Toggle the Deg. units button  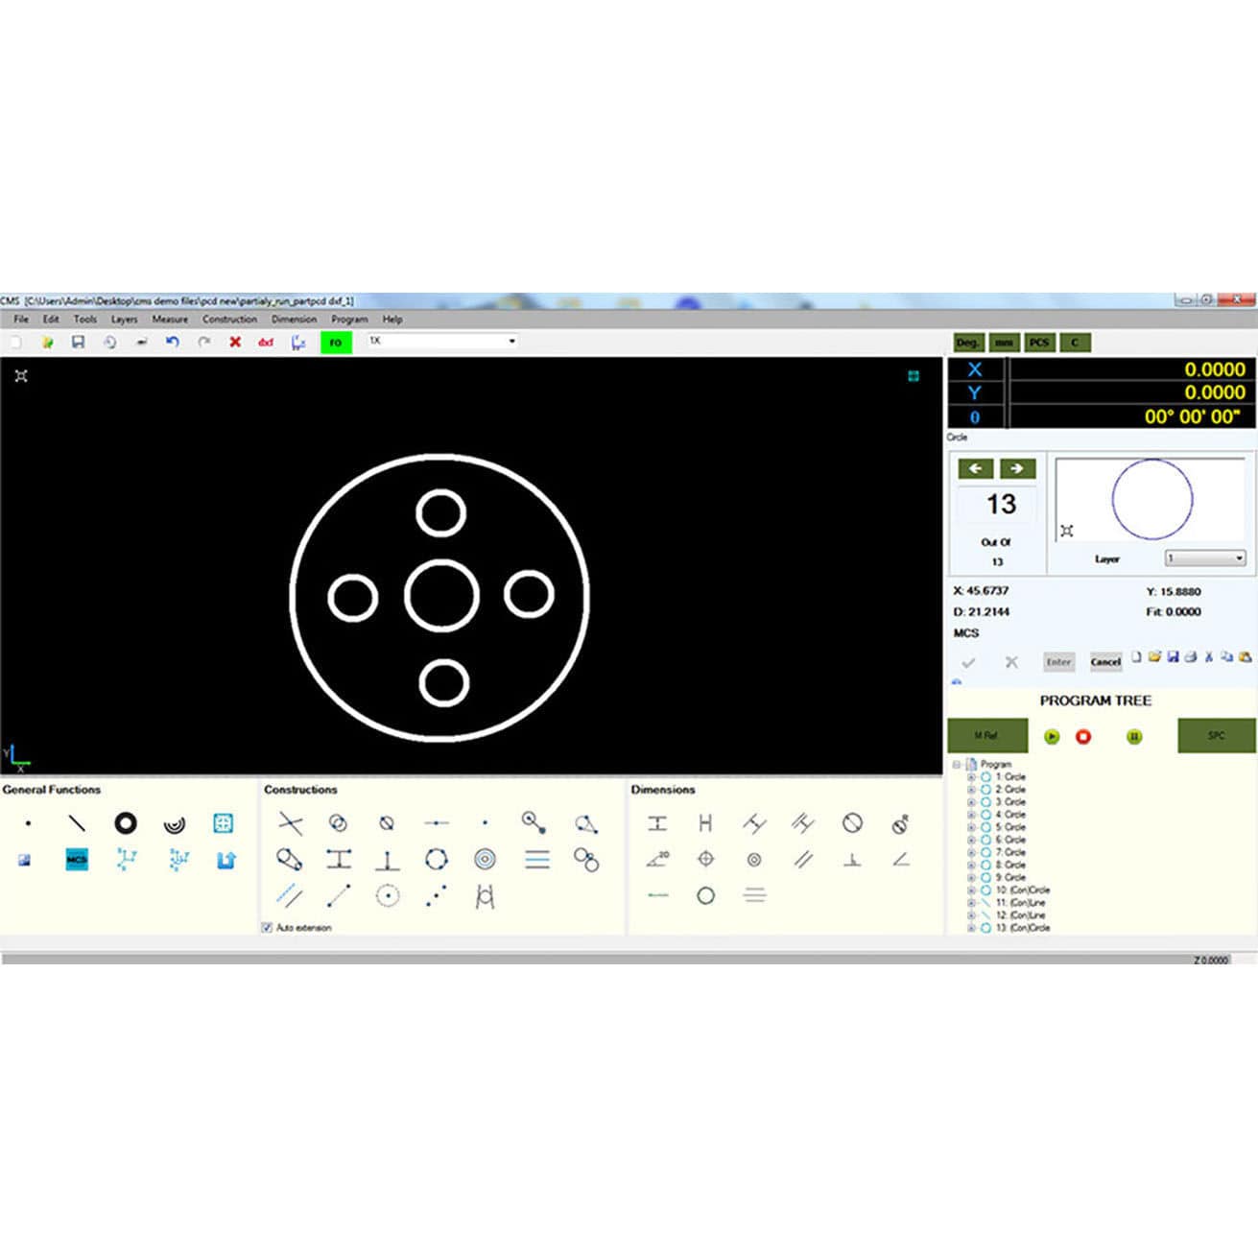click(x=968, y=342)
